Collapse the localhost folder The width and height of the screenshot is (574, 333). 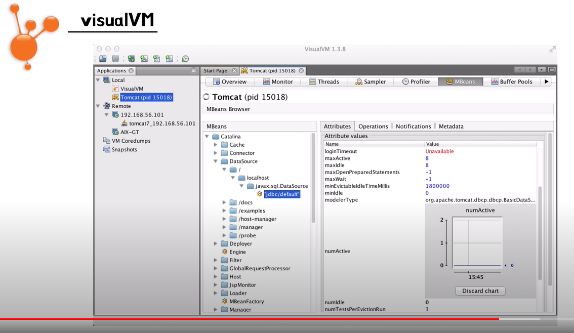(x=233, y=178)
